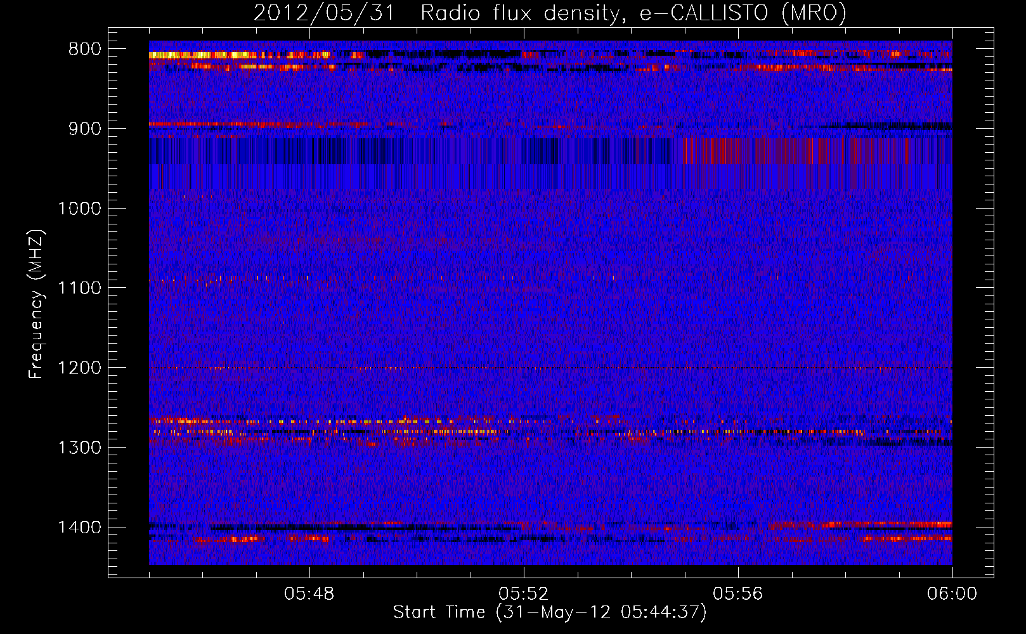
Task: Click the 'Start Time (31-May-12 05:44:37)' label
Action: (550, 612)
